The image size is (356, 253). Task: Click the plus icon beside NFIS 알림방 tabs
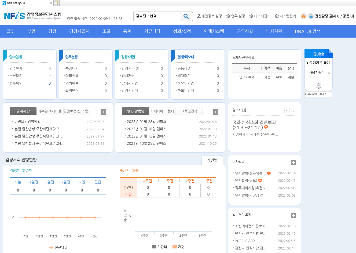coord(216,112)
